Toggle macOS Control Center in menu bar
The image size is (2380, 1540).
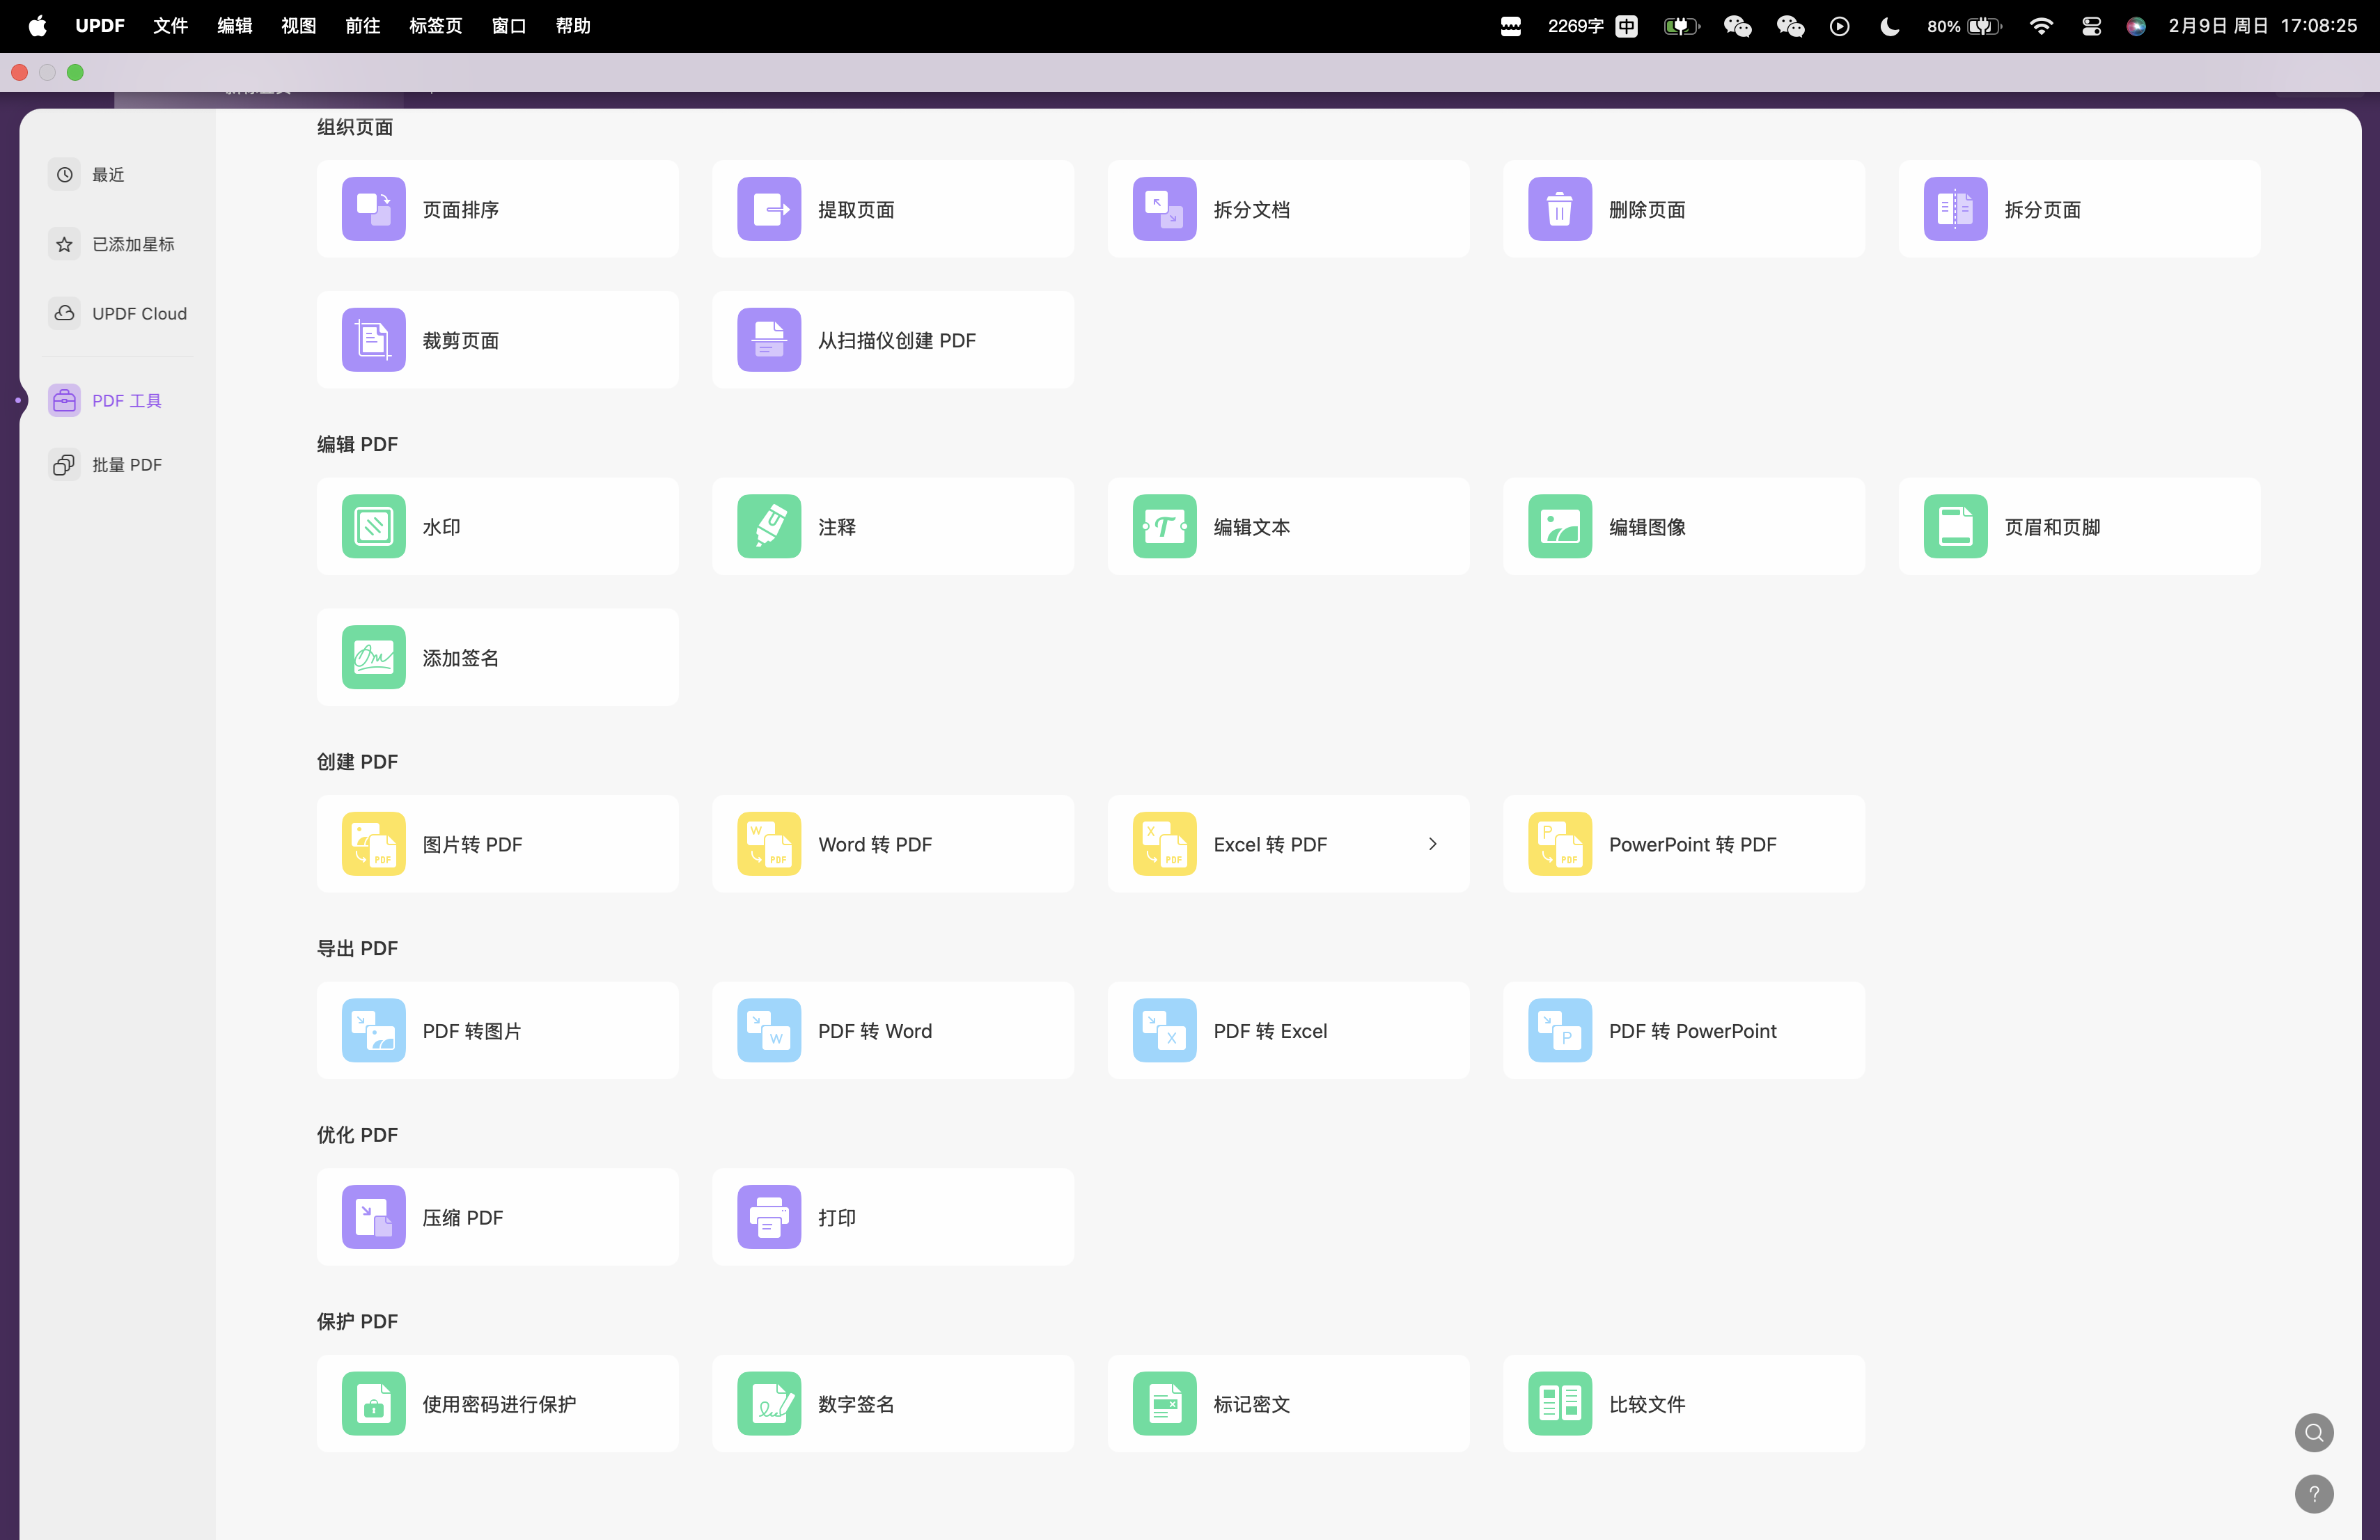tap(2090, 26)
